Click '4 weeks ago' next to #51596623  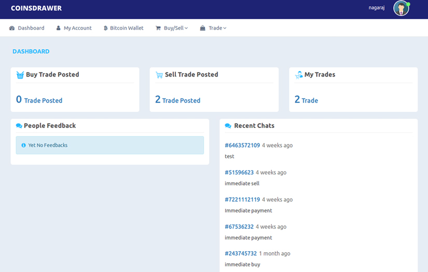pyautogui.click(x=271, y=173)
